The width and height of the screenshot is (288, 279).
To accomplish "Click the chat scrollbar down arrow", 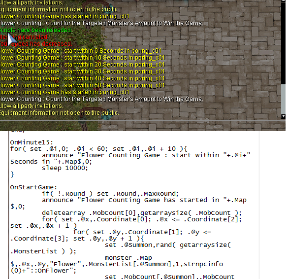I will 284,116.
